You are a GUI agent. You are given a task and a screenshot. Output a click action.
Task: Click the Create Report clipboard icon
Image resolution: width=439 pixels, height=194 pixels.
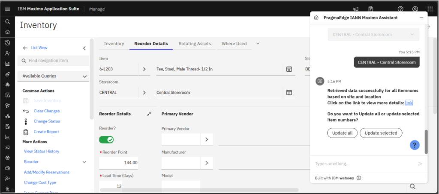26,132
